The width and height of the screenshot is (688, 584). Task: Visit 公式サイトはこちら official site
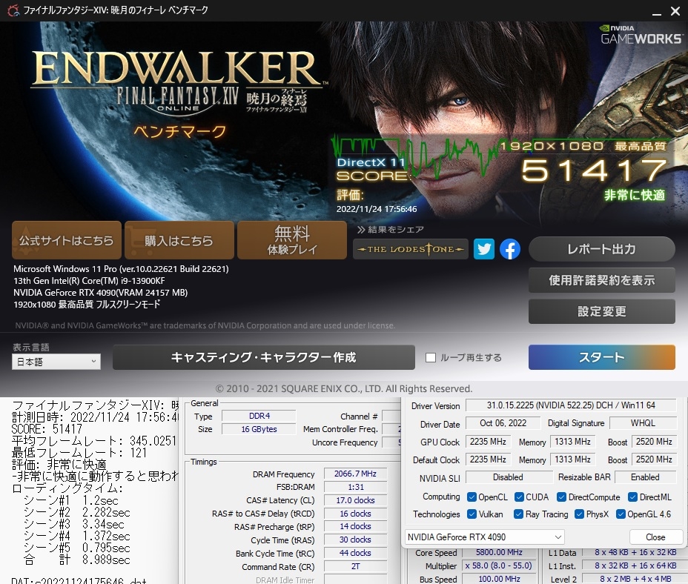pos(67,240)
